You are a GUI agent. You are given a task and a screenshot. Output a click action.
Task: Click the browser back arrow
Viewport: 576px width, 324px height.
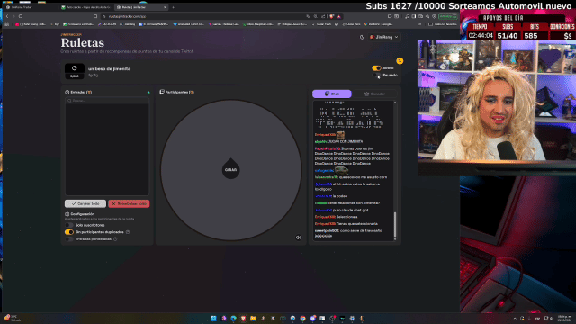tap(7, 16)
